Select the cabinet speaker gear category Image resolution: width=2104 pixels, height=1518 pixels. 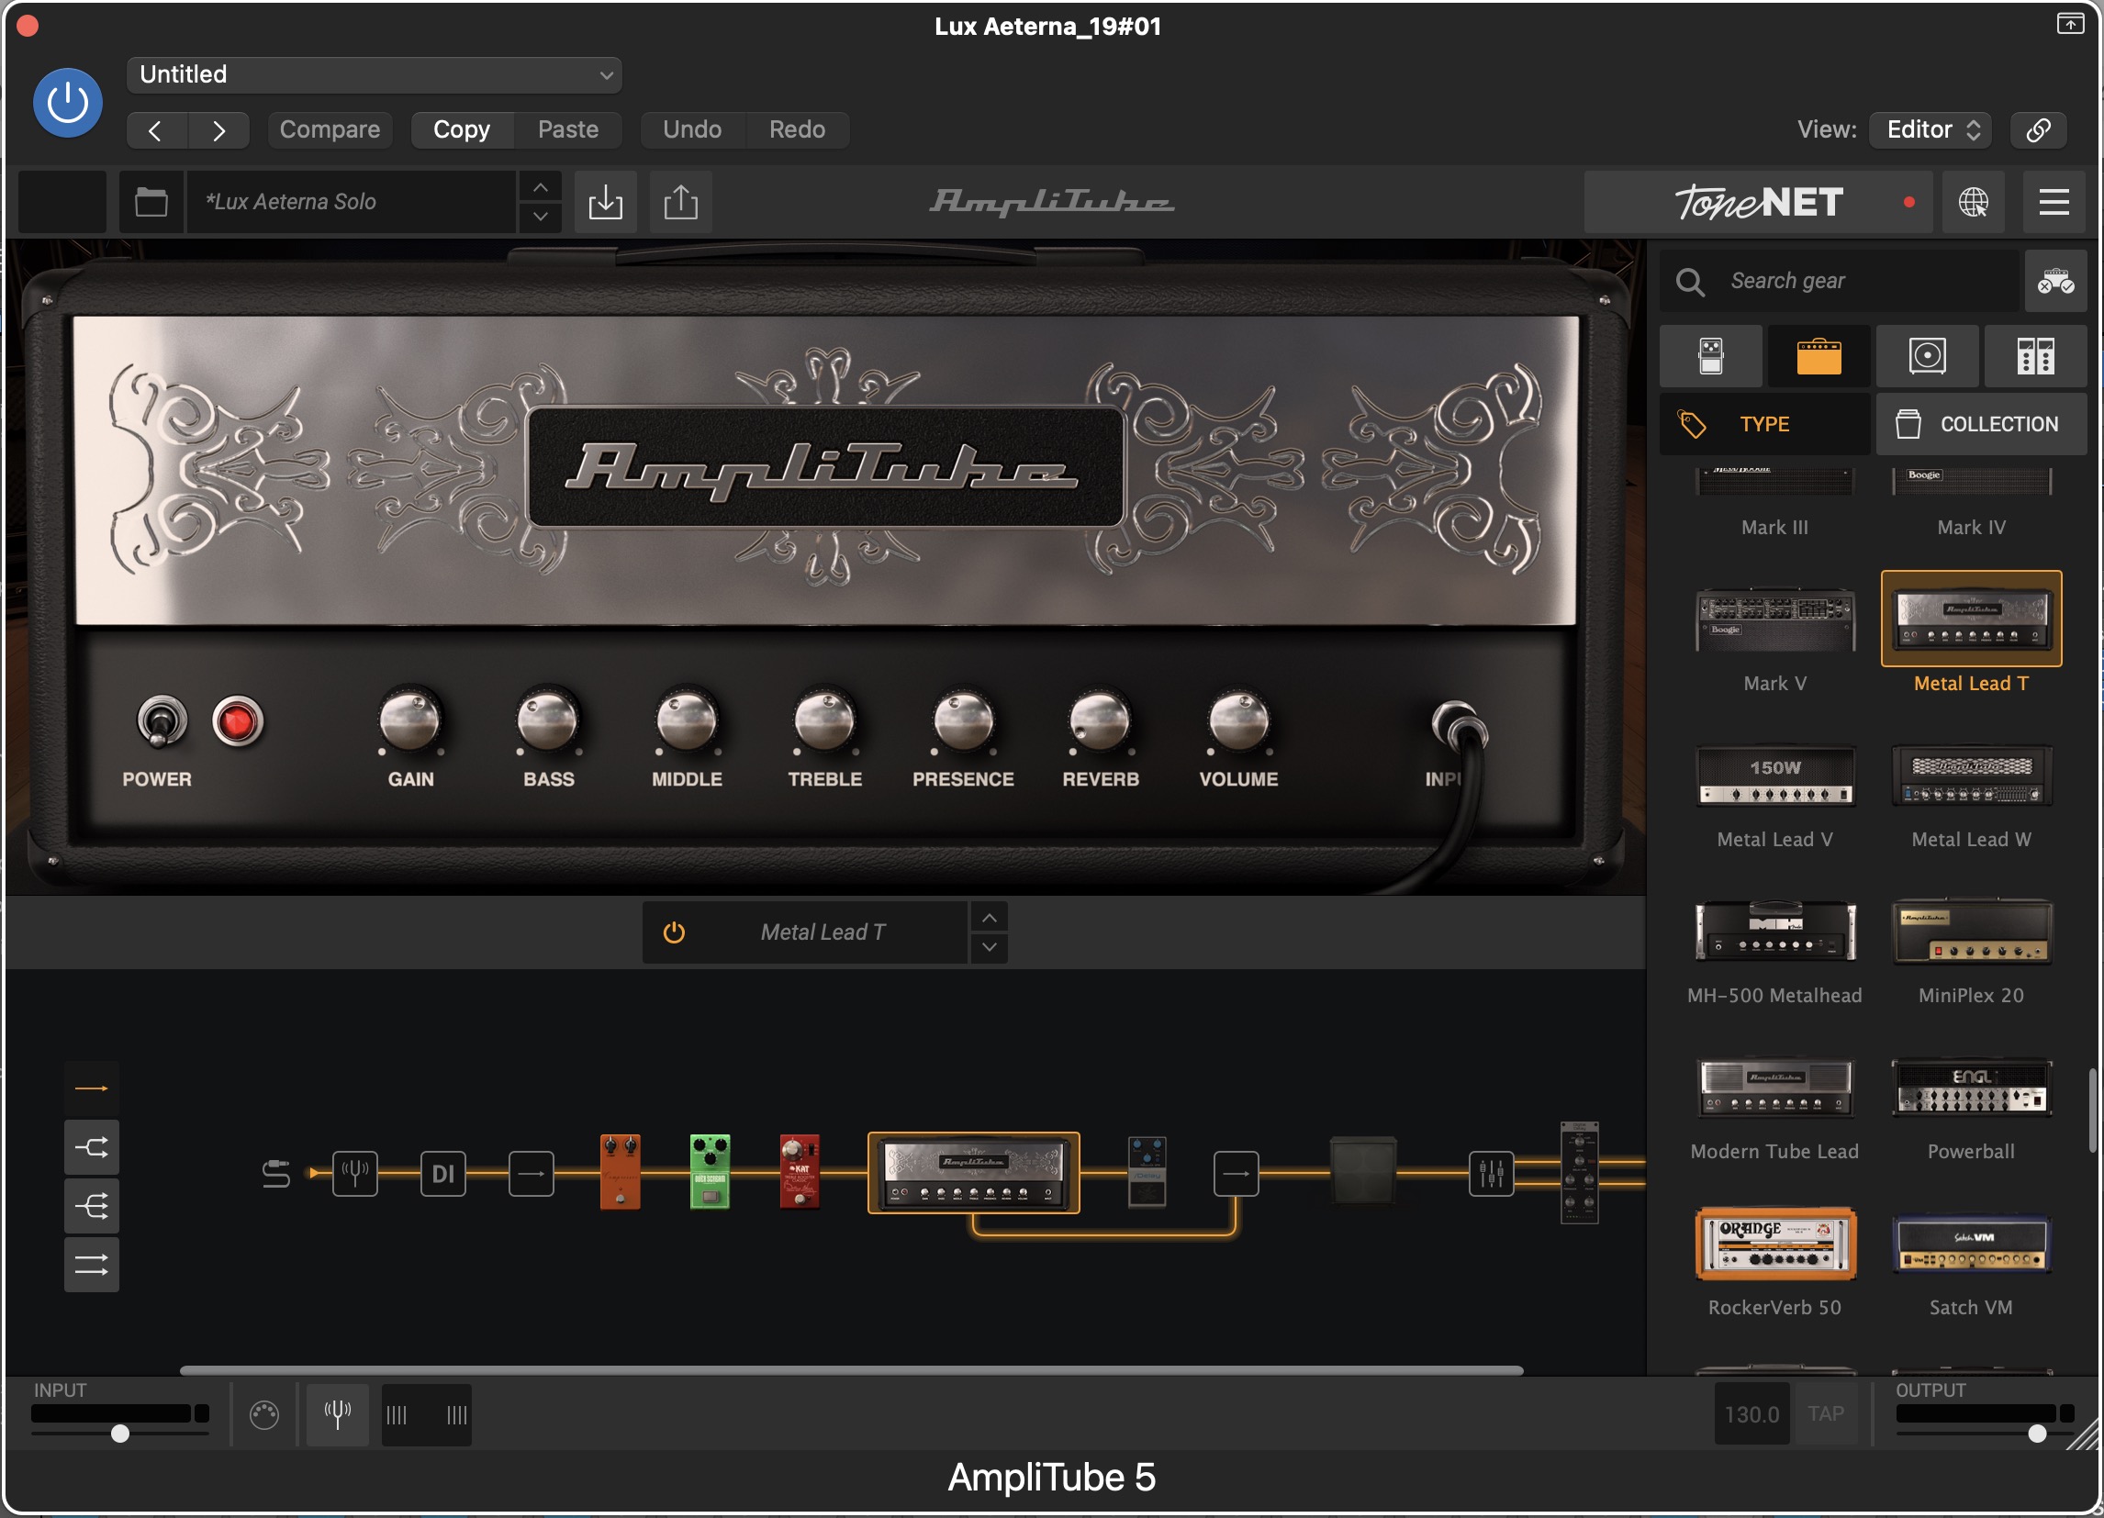point(1927,356)
